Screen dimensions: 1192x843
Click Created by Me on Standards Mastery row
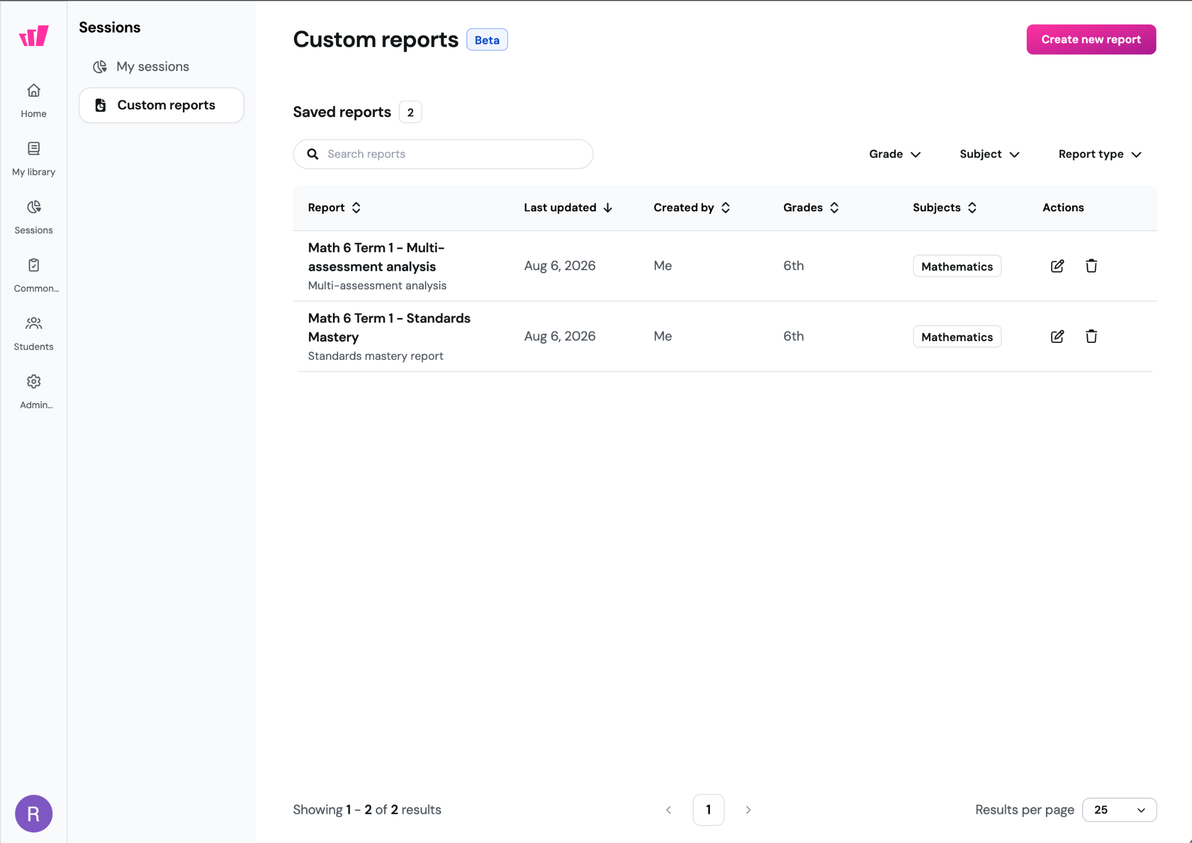662,337
